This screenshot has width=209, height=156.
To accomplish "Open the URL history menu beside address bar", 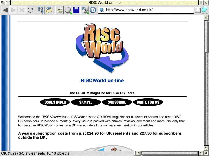I will click(198, 10).
